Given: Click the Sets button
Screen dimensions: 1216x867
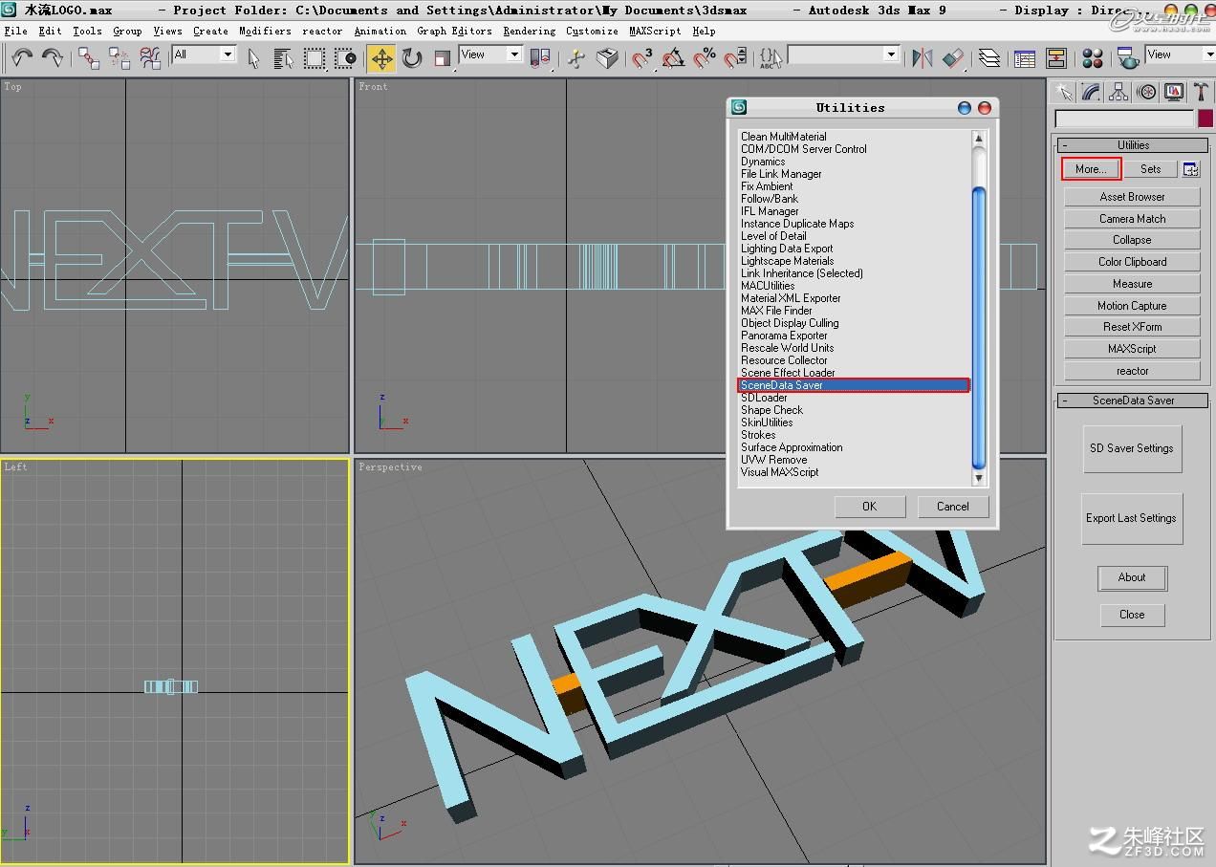Looking at the screenshot, I should (1151, 169).
